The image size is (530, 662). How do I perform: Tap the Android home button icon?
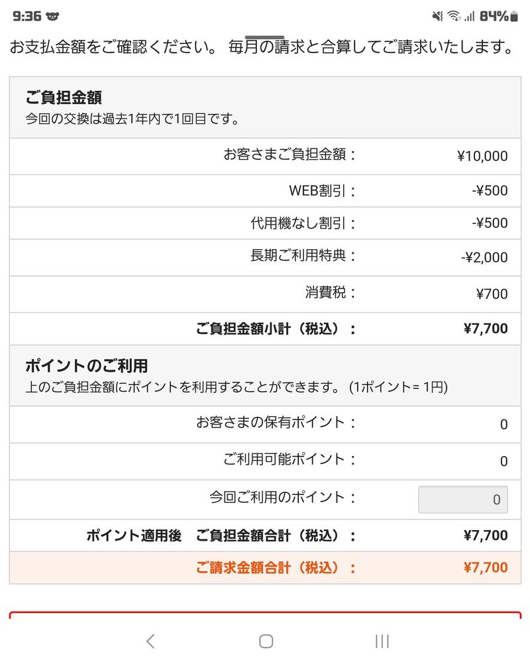pyautogui.click(x=266, y=641)
